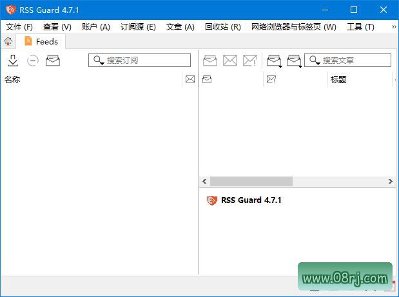Screen dimensions: 399x297
Task: Toggle article importance envelope icon
Action: (x=250, y=61)
